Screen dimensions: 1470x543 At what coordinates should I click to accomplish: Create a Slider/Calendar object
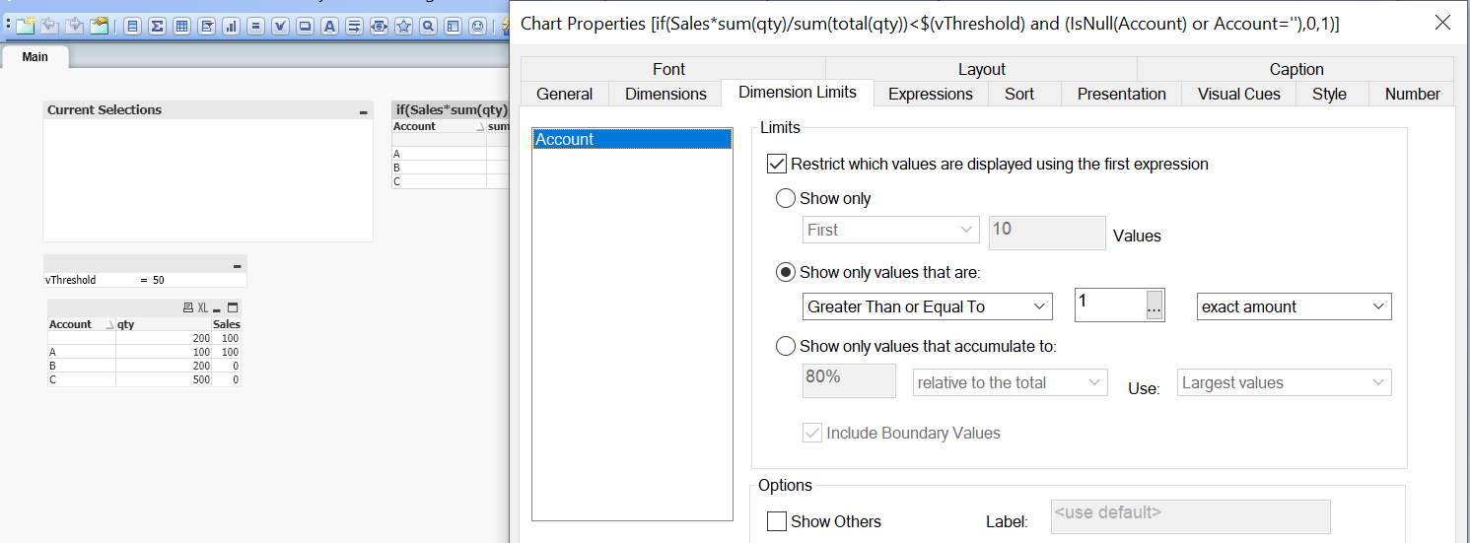click(x=380, y=27)
